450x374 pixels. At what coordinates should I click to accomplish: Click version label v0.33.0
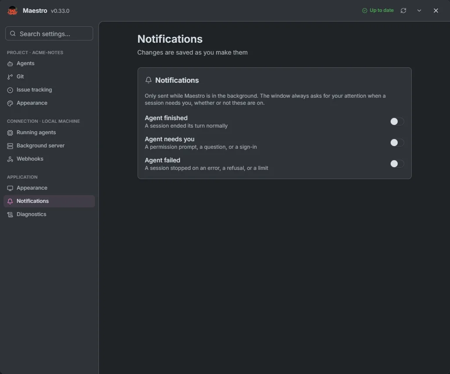click(x=60, y=11)
